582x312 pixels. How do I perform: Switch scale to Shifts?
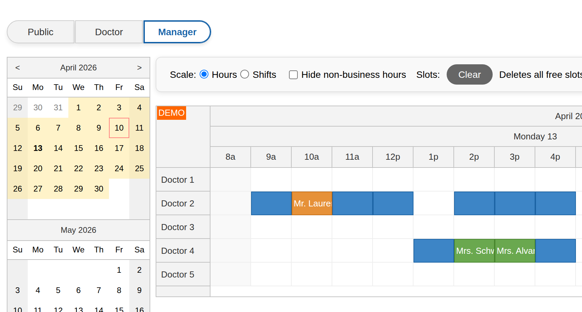click(245, 74)
